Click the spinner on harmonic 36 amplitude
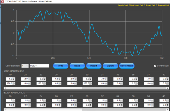 point(137,101)
